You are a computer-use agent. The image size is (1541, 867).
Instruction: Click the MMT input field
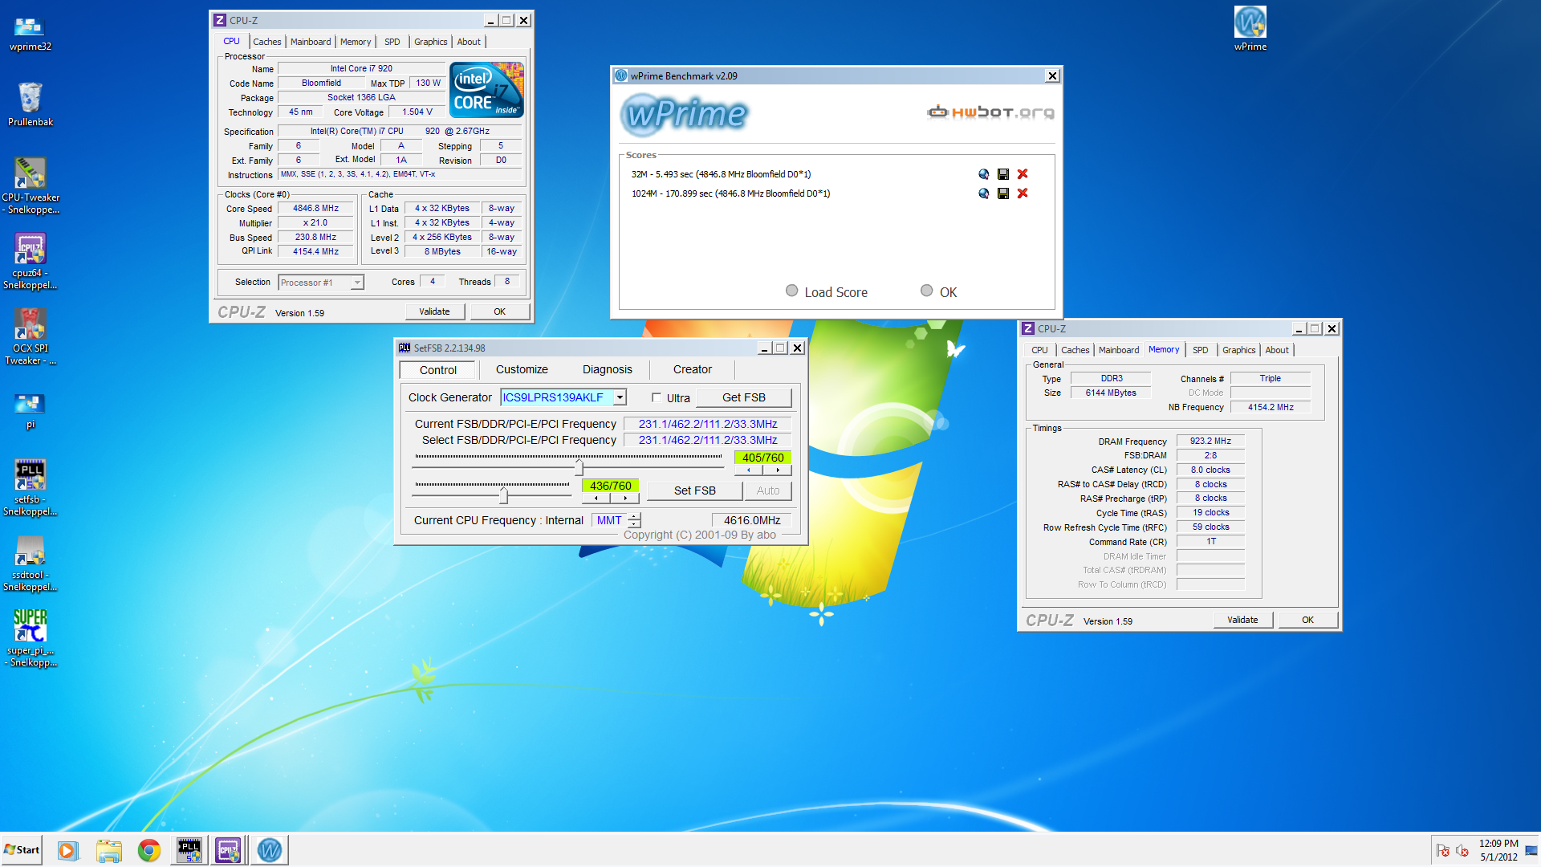click(x=609, y=520)
